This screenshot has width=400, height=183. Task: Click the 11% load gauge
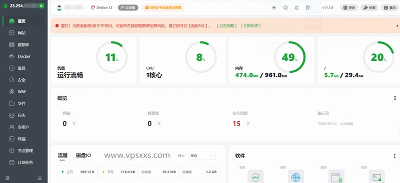(x=111, y=57)
